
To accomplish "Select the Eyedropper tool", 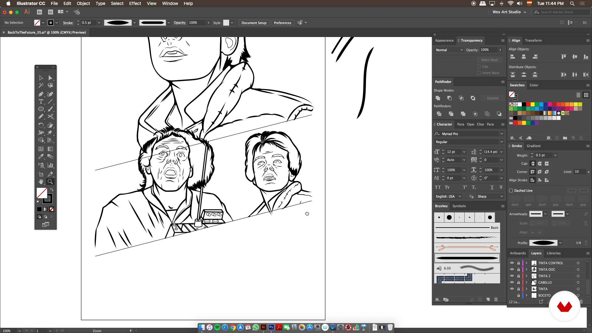I will click(x=41, y=156).
